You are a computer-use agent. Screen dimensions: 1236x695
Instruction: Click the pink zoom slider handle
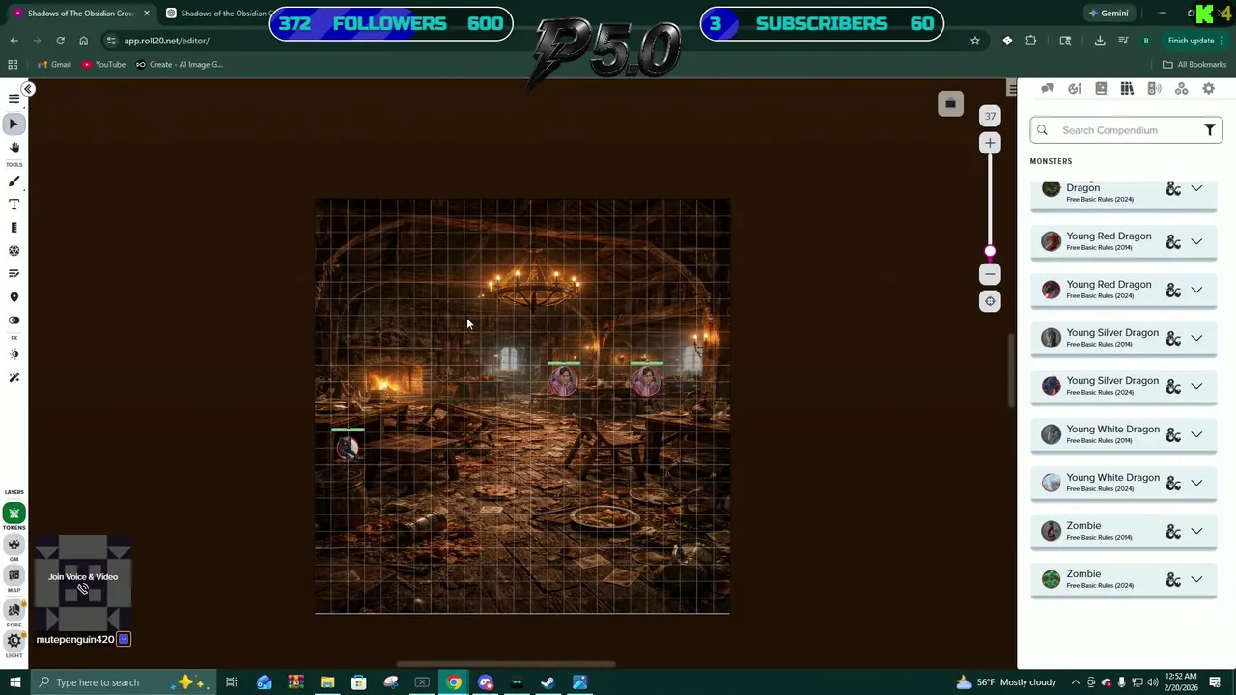pyautogui.click(x=990, y=252)
